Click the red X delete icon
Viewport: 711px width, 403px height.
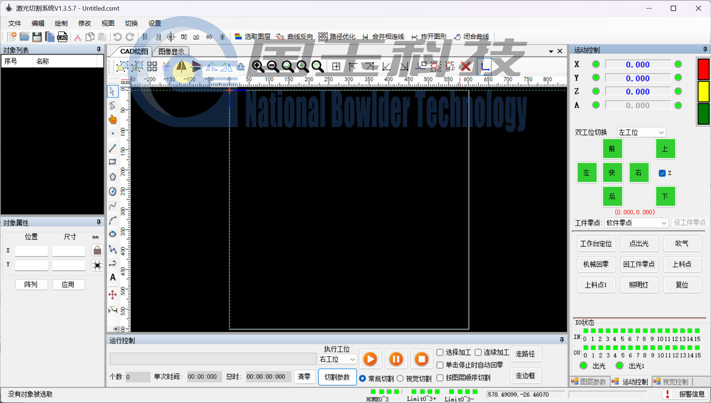[466, 66]
